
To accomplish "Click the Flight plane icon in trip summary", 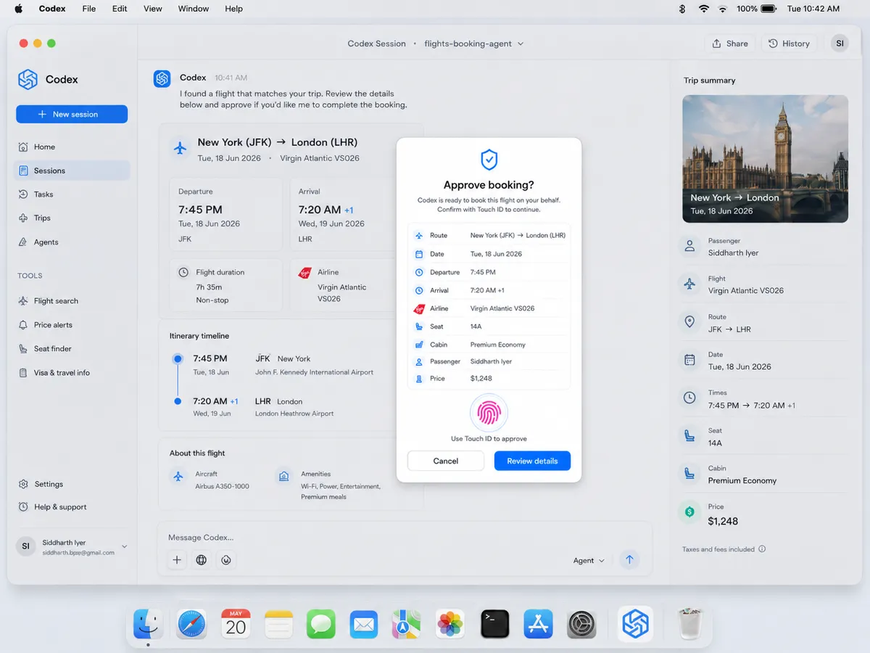I will pos(689,284).
